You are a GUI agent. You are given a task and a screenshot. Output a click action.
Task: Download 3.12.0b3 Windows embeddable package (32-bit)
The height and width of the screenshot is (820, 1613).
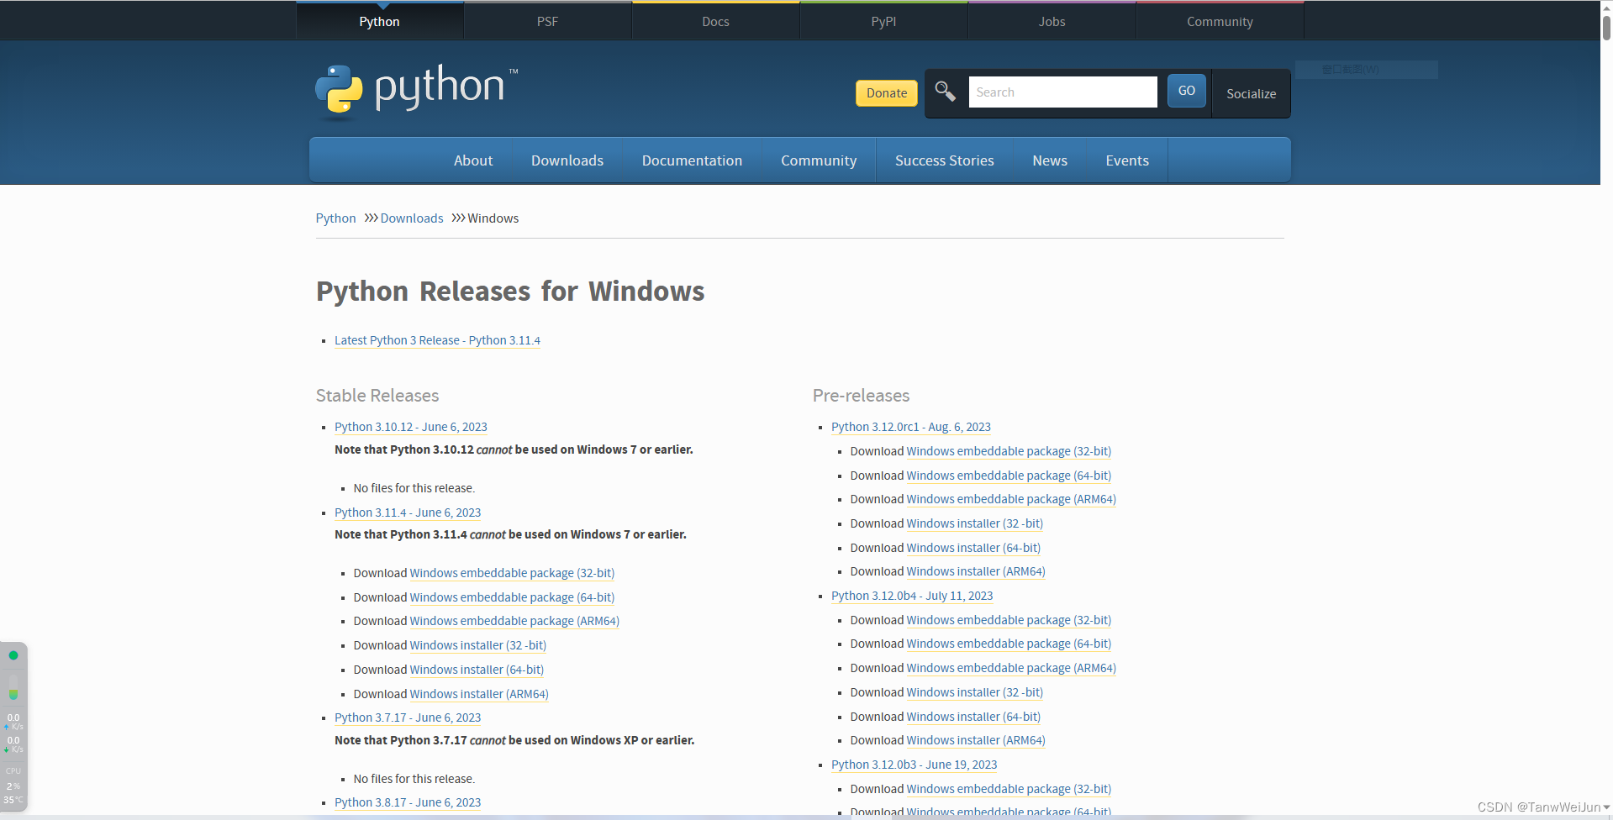click(1009, 789)
